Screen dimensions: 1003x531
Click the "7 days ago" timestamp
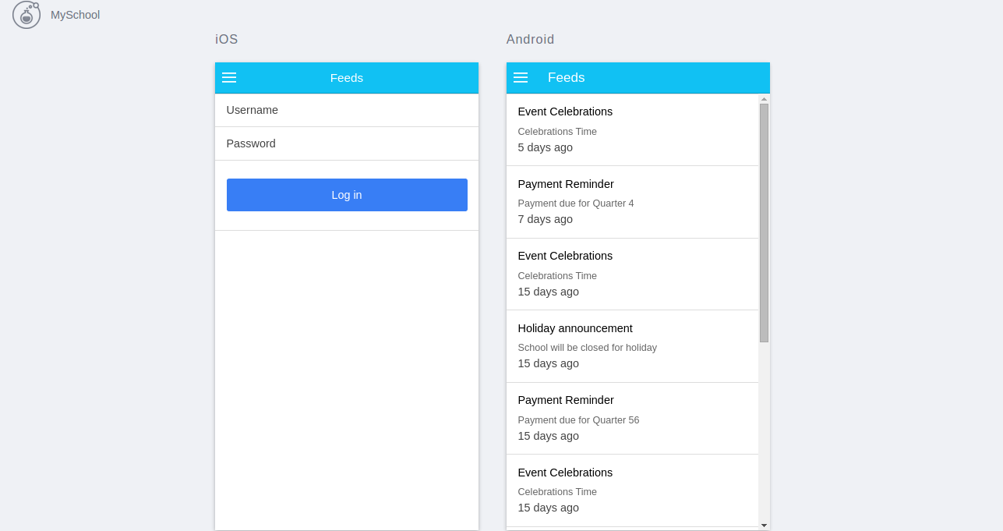tap(546, 219)
